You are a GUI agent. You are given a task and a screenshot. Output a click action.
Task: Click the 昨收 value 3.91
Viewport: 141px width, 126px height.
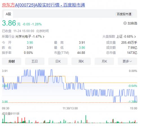[x=30, y=48]
